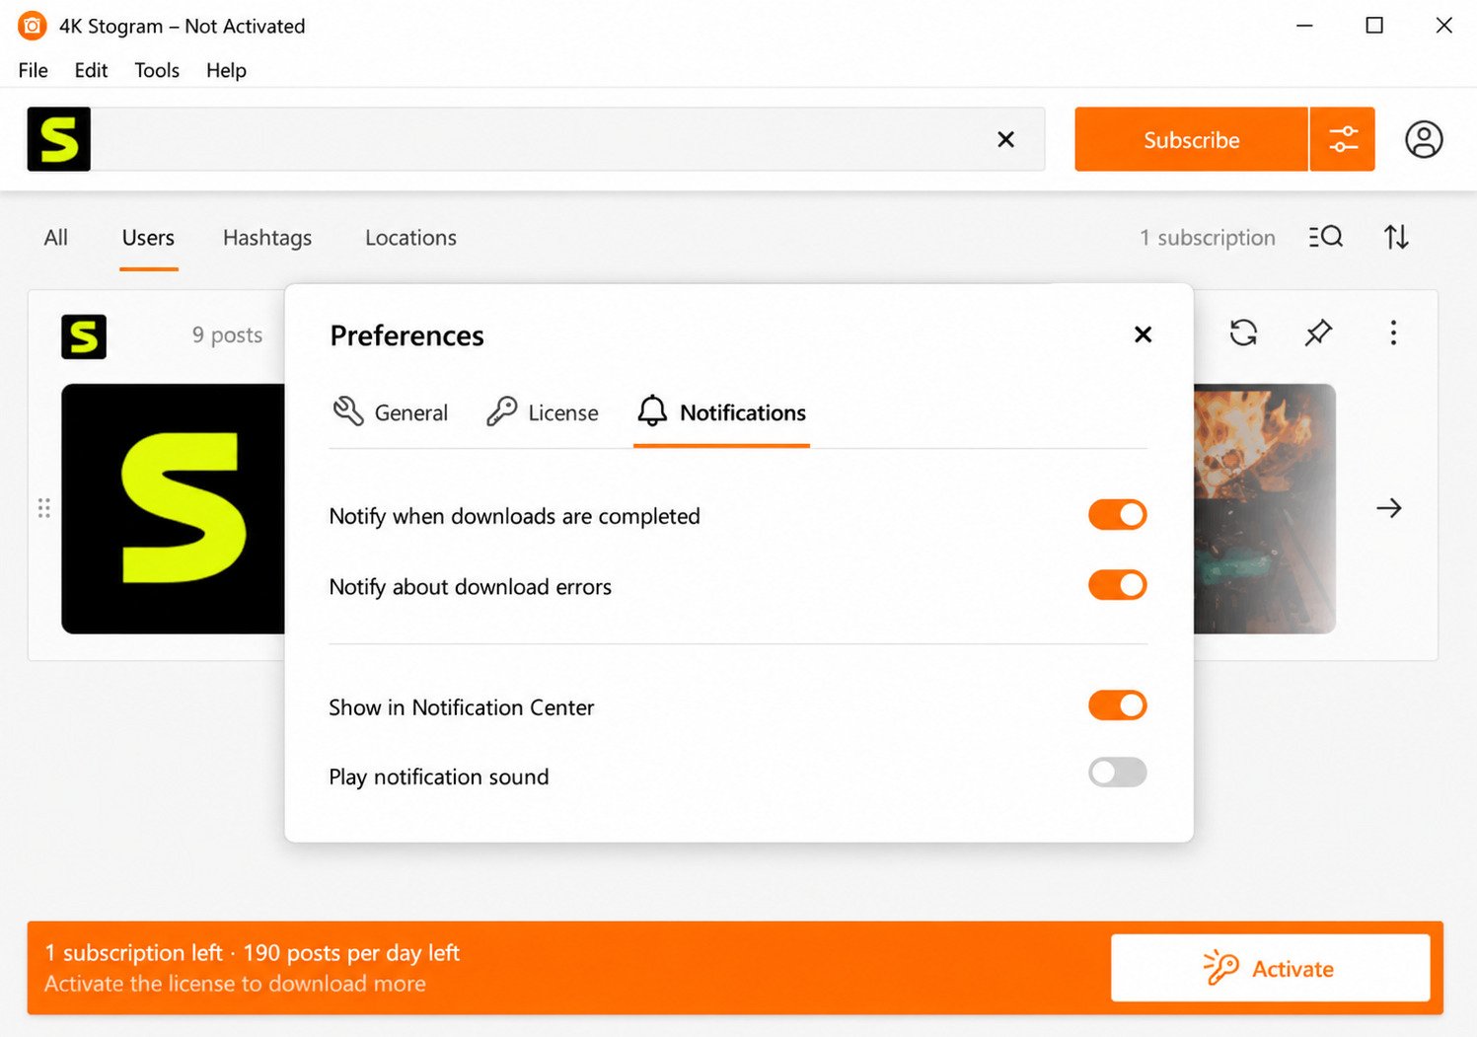The width and height of the screenshot is (1477, 1037).
Task: Click the search subscriptions icon
Action: point(1325,237)
